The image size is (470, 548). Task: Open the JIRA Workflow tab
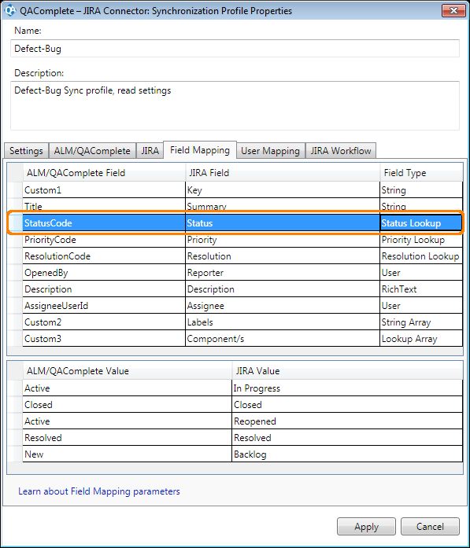(341, 151)
